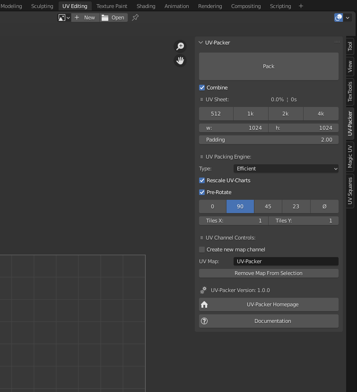Click the image browse icon near New
Viewport: 357px width, 392px height.
point(61,18)
